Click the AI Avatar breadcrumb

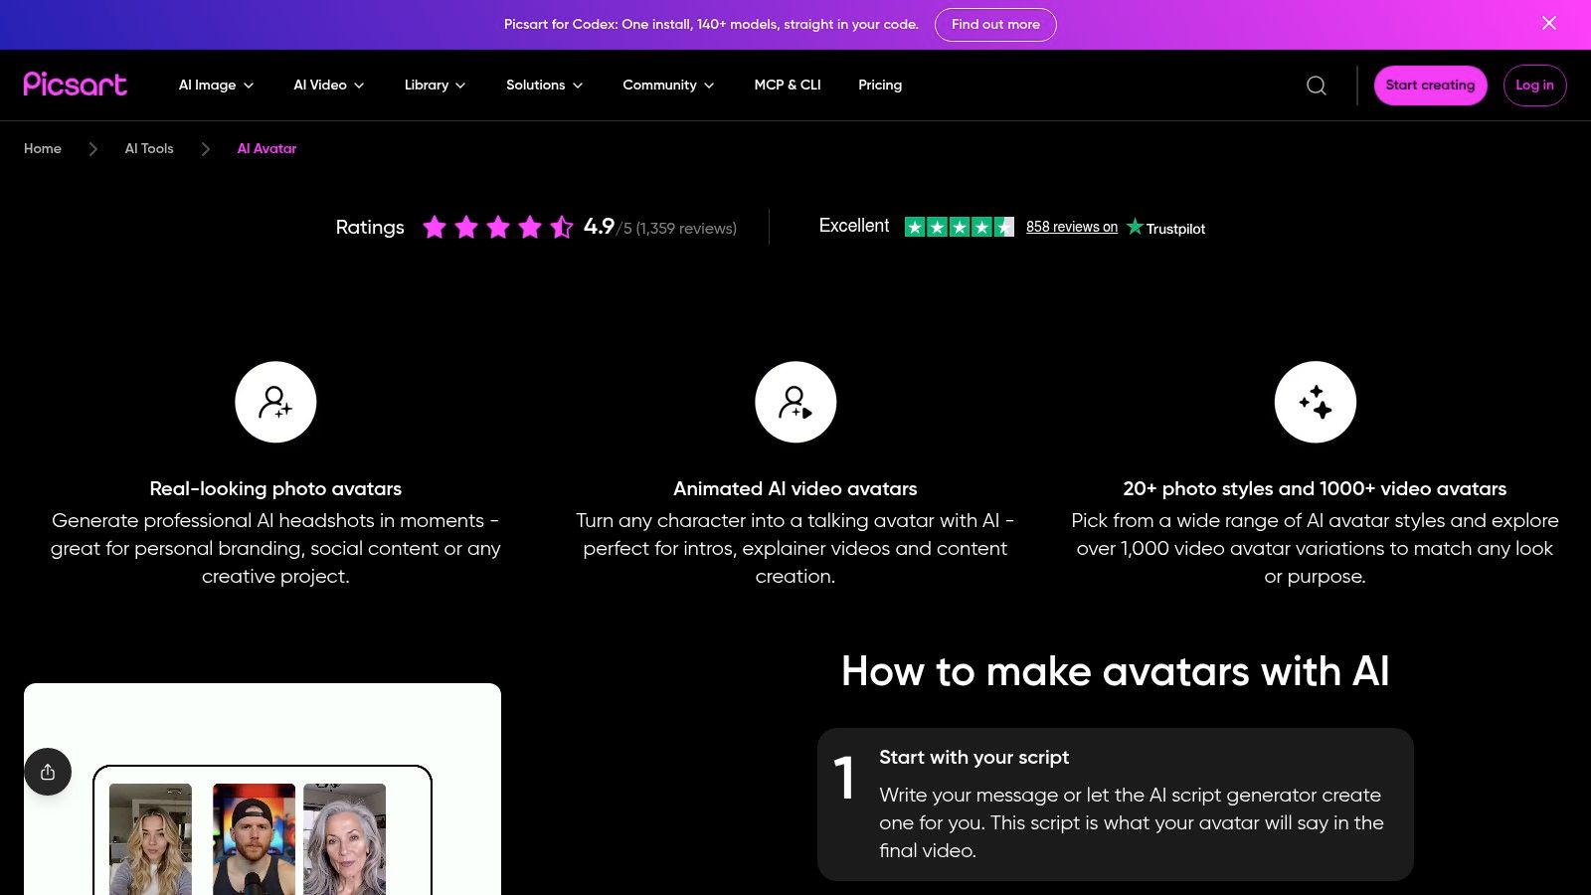pyautogui.click(x=266, y=148)
